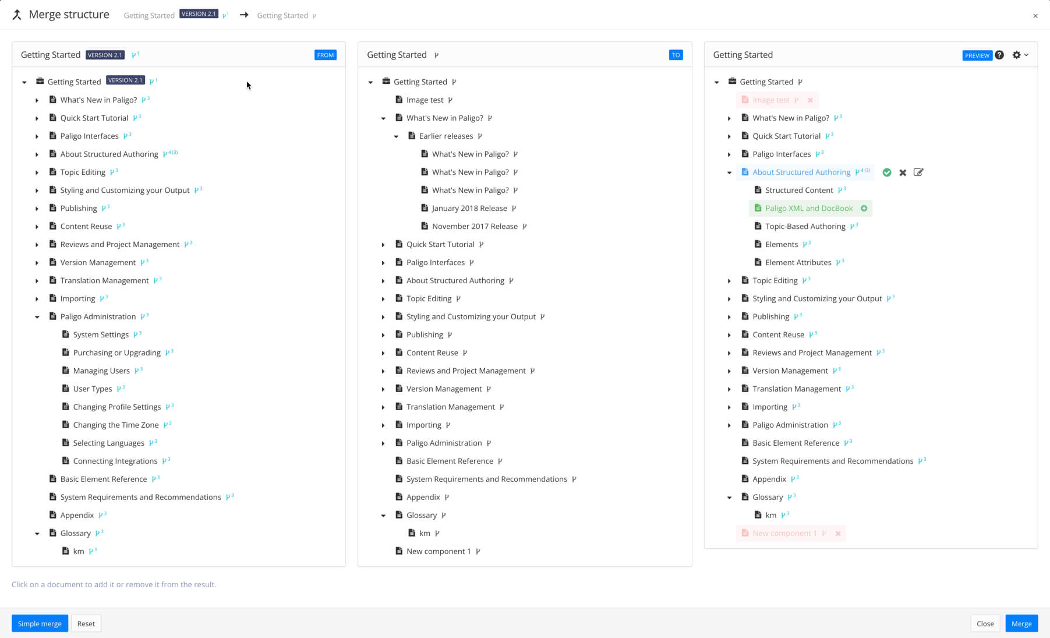
Task: Click the document icon beside Structured Content
Action: [x=758, y=190]
